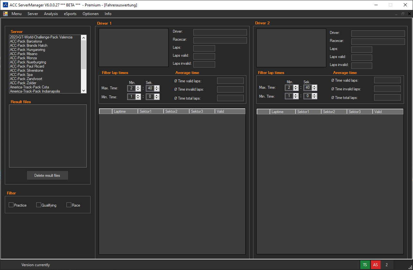Click the inner window close icon

click(409, 14)
